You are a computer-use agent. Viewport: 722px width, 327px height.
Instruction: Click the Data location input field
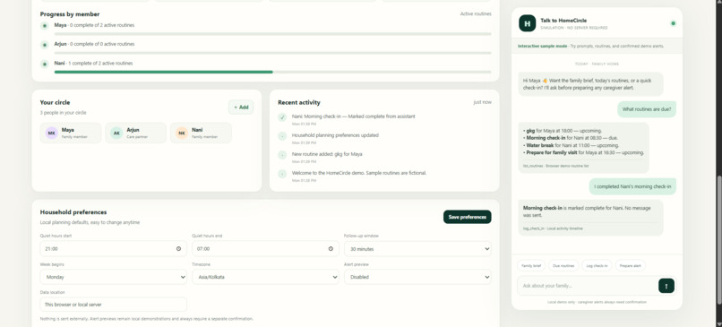[x=113, y=305]
